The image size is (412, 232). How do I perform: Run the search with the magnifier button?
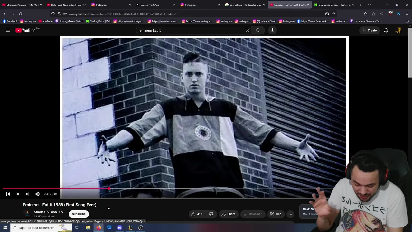tap(258, 30)
